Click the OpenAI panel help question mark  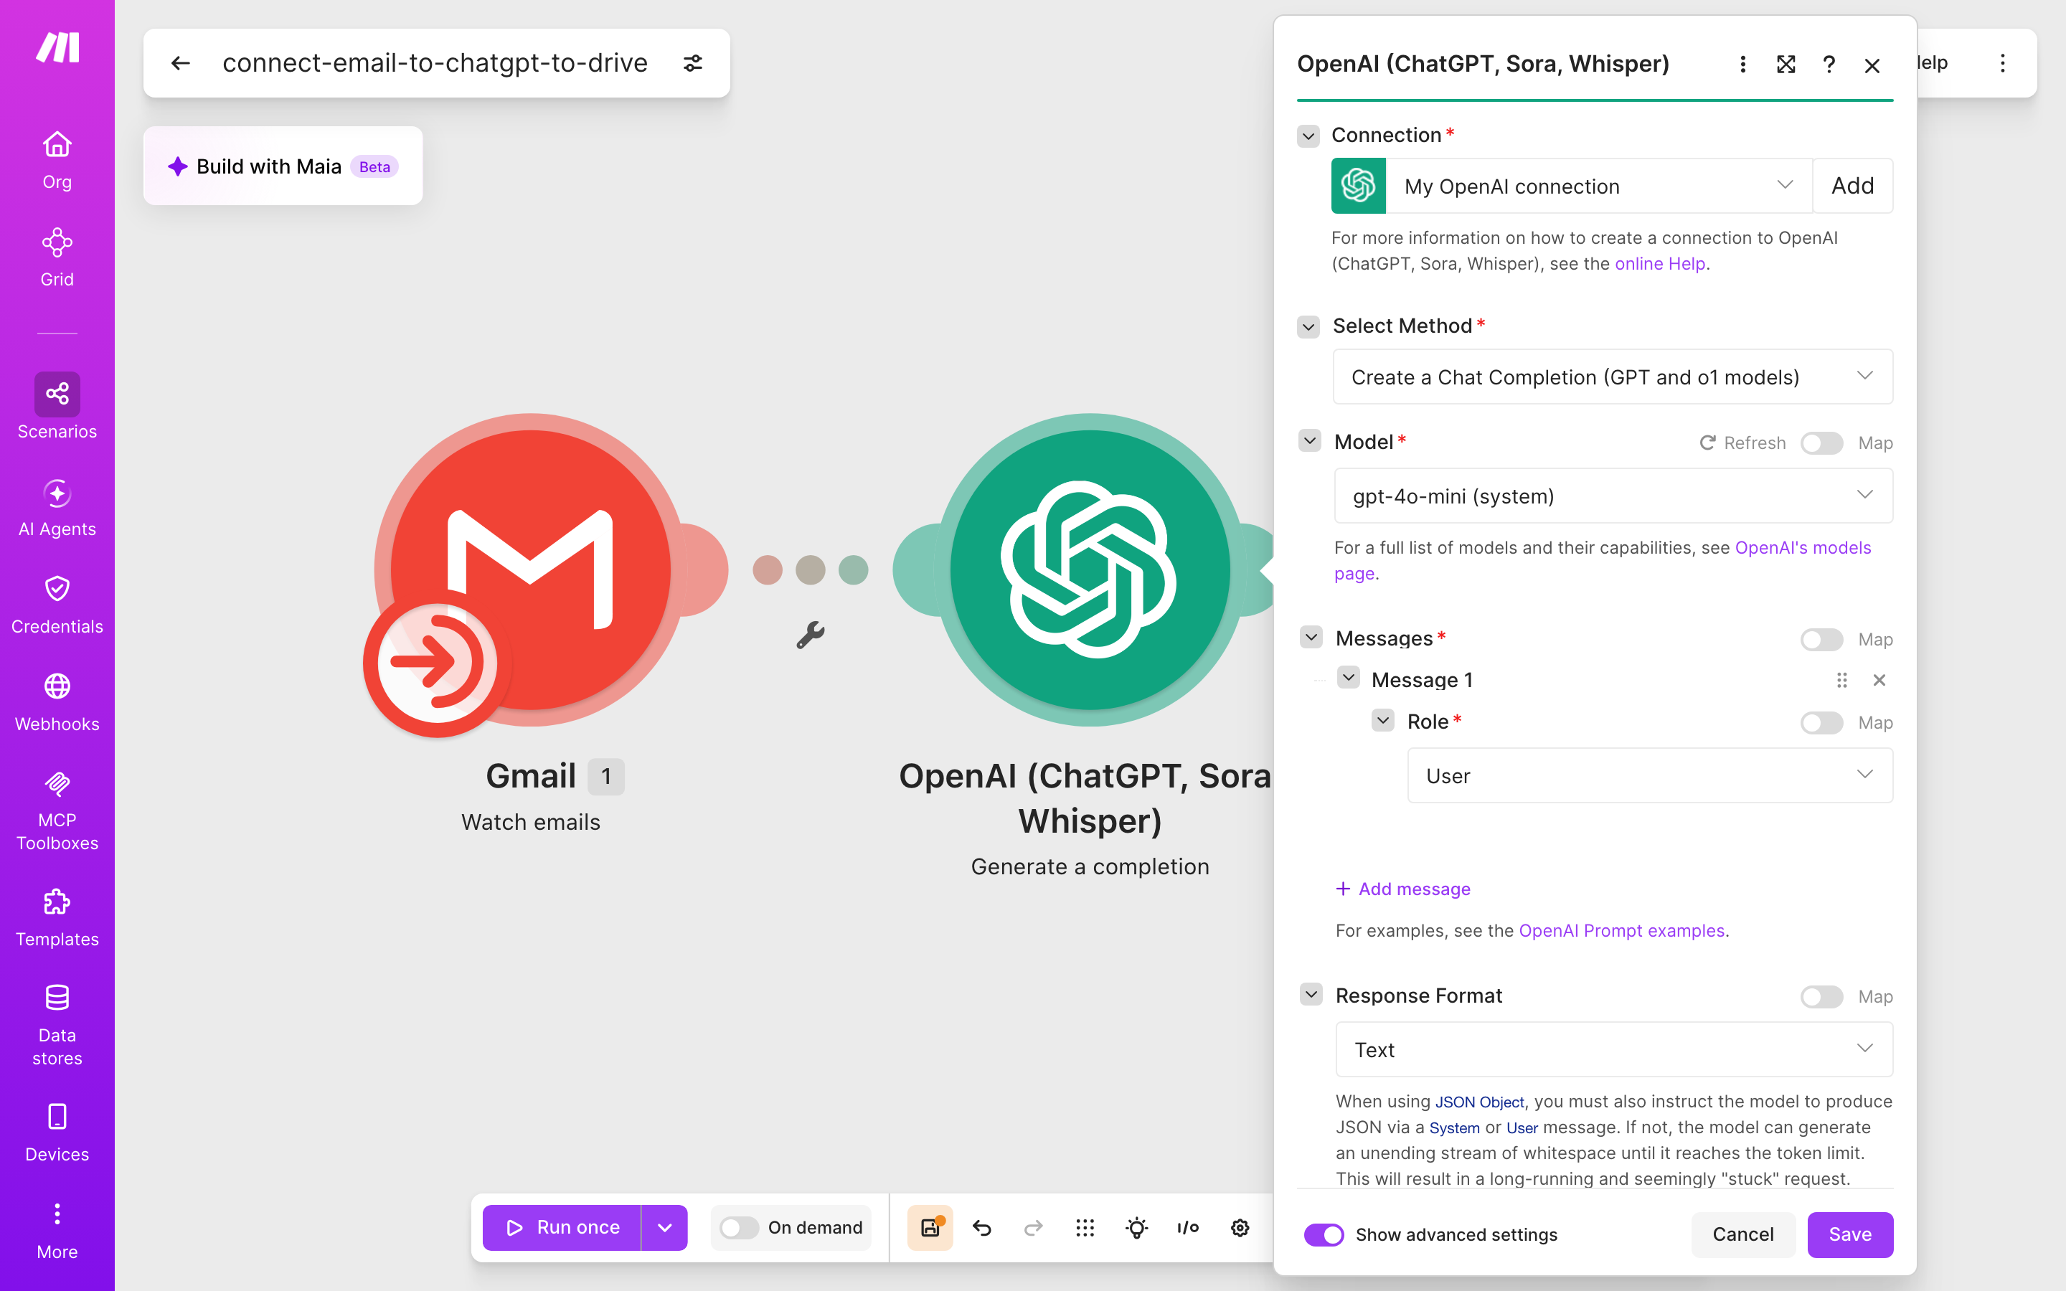click(x=1829, y=64)
